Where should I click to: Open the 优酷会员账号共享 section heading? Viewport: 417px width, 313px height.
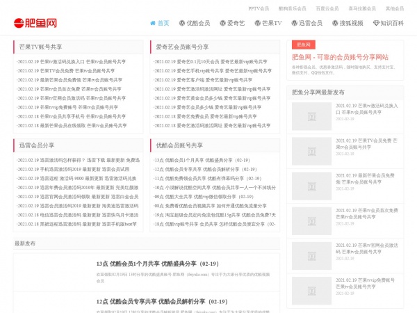[179, 145]
